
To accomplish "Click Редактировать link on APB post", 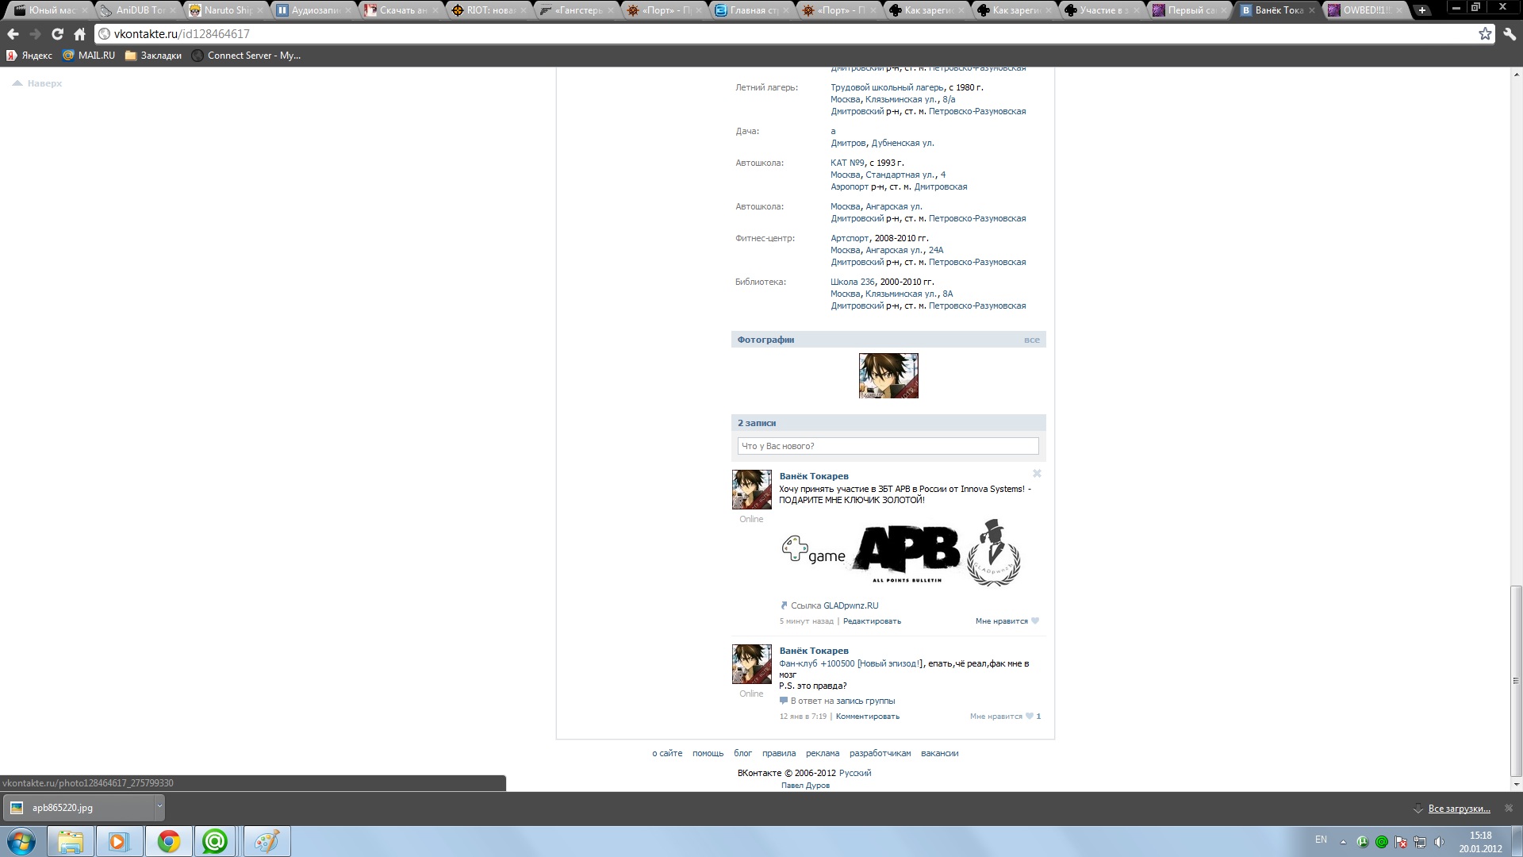I will pos(872,621).
